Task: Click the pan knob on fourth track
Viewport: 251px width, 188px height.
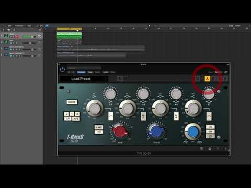Action: 40,55
